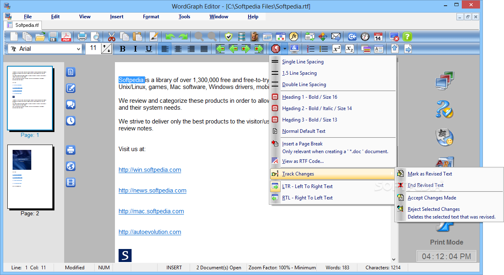The height and width of the screenshot is (275, 504).
Task: Select View as RTF Code
Action: 303,161
